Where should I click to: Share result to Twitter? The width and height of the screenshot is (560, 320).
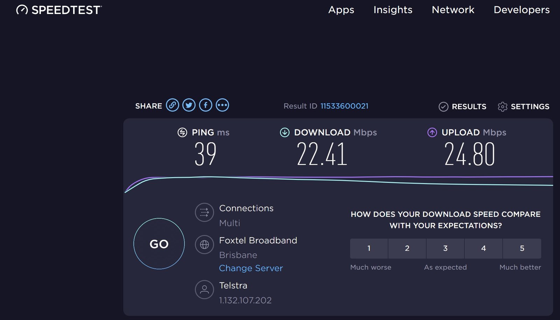(189, 105)
